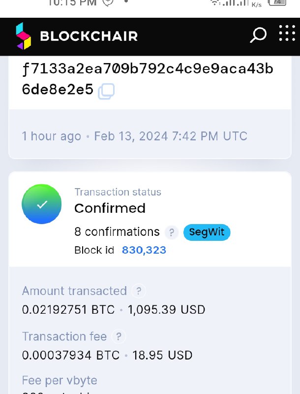Tap the battery indicator in status bar

point(278,2)
